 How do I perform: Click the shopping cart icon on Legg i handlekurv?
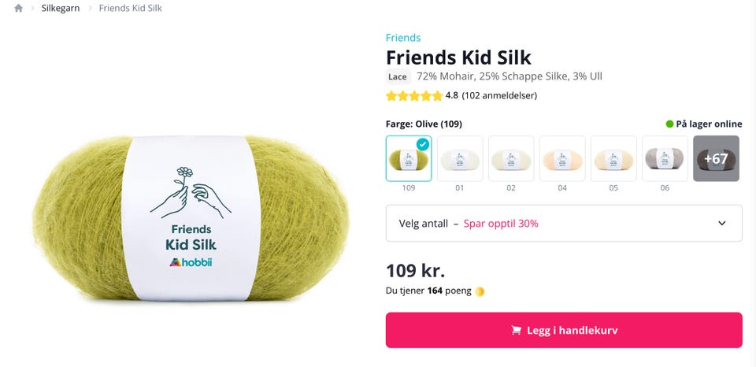coord(516,330)
